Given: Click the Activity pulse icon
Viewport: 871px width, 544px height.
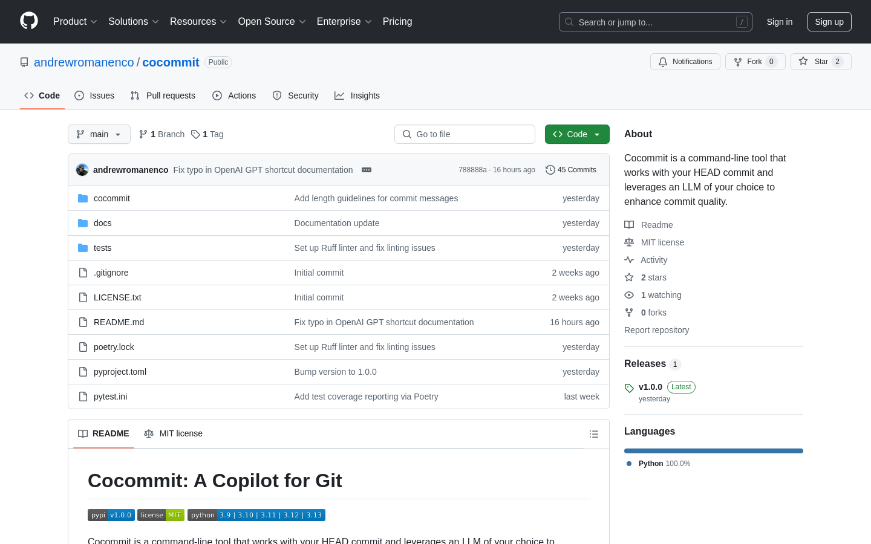Looking at the screenshot, I should tap(629, 260).
